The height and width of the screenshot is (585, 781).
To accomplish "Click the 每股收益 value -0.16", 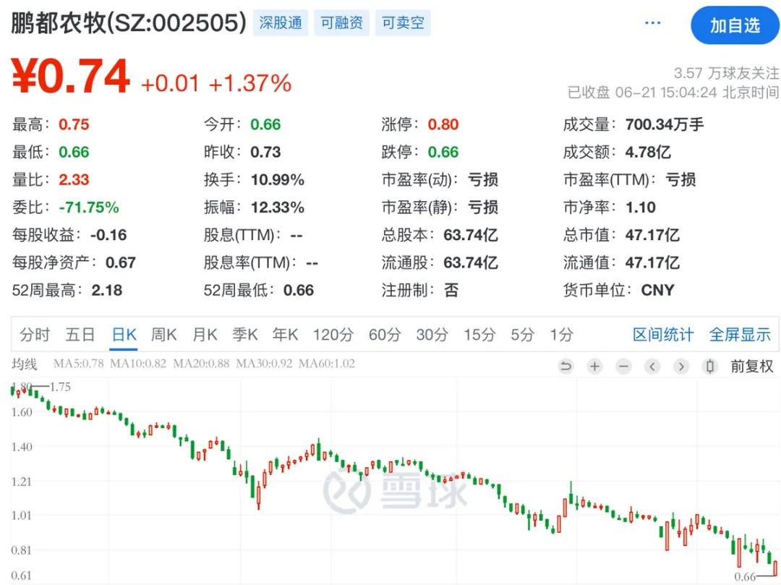I will [108, 235].
